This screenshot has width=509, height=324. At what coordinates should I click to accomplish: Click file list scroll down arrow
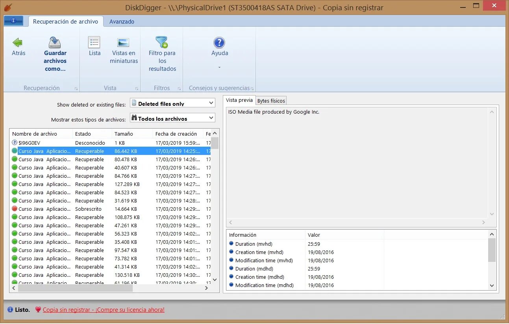[215, 280]
